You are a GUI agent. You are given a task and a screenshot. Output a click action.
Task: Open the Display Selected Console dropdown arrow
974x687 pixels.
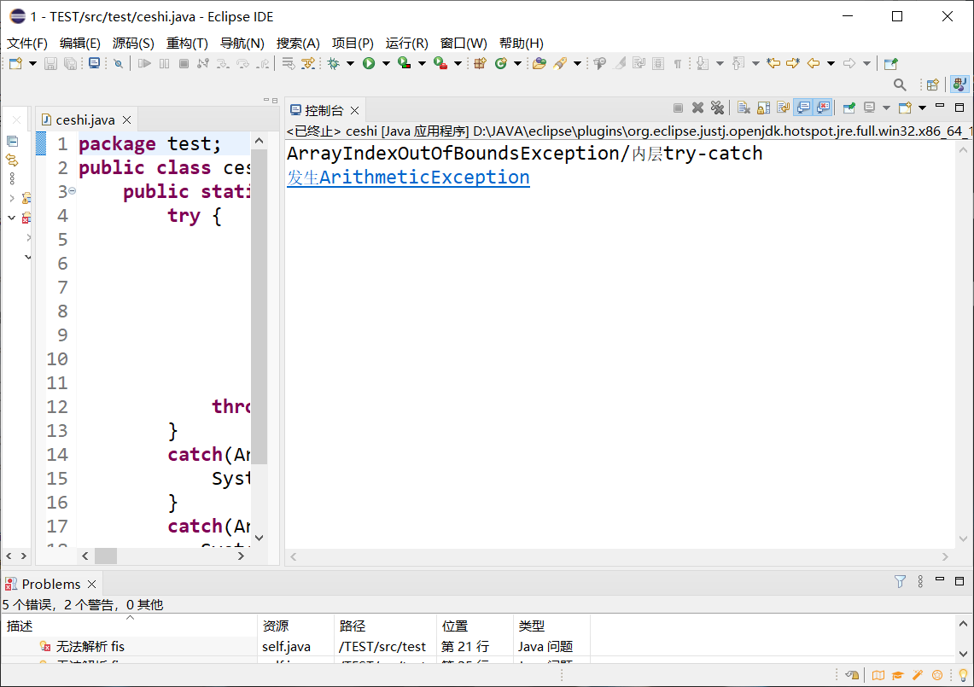click(886, 108)
